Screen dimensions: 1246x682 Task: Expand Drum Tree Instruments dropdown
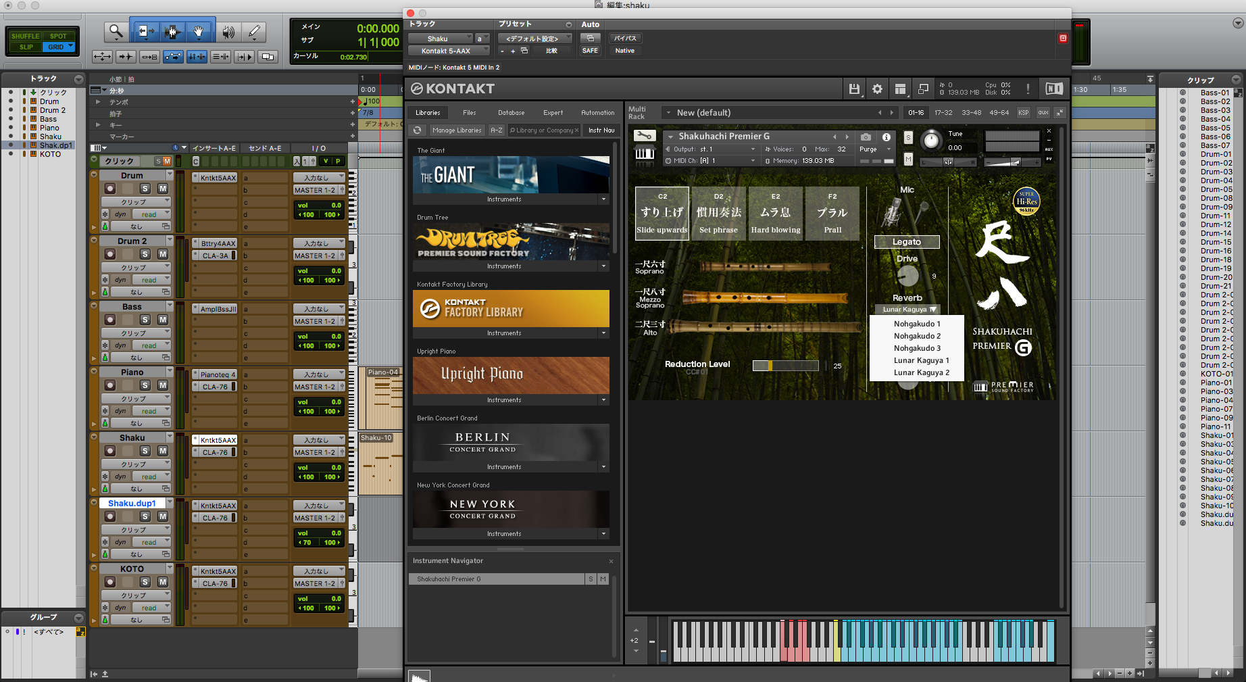pos(603,266)
